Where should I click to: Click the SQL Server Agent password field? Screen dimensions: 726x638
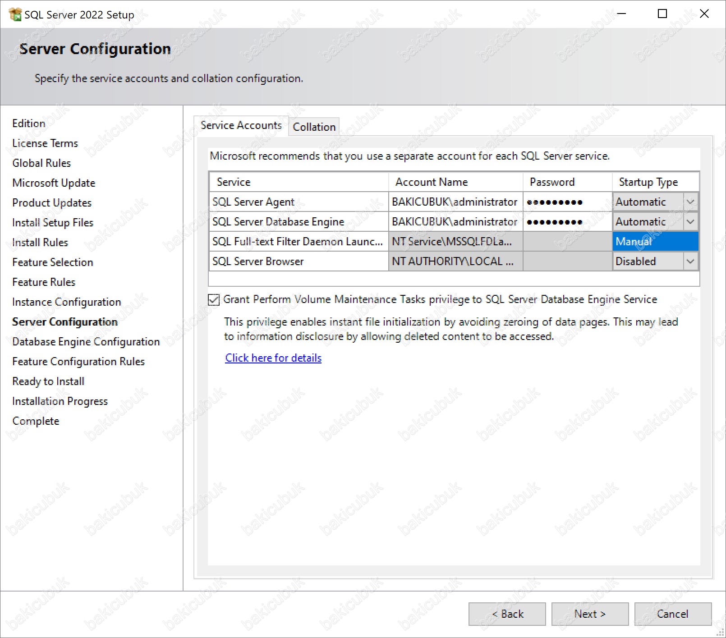coord(568,202)
